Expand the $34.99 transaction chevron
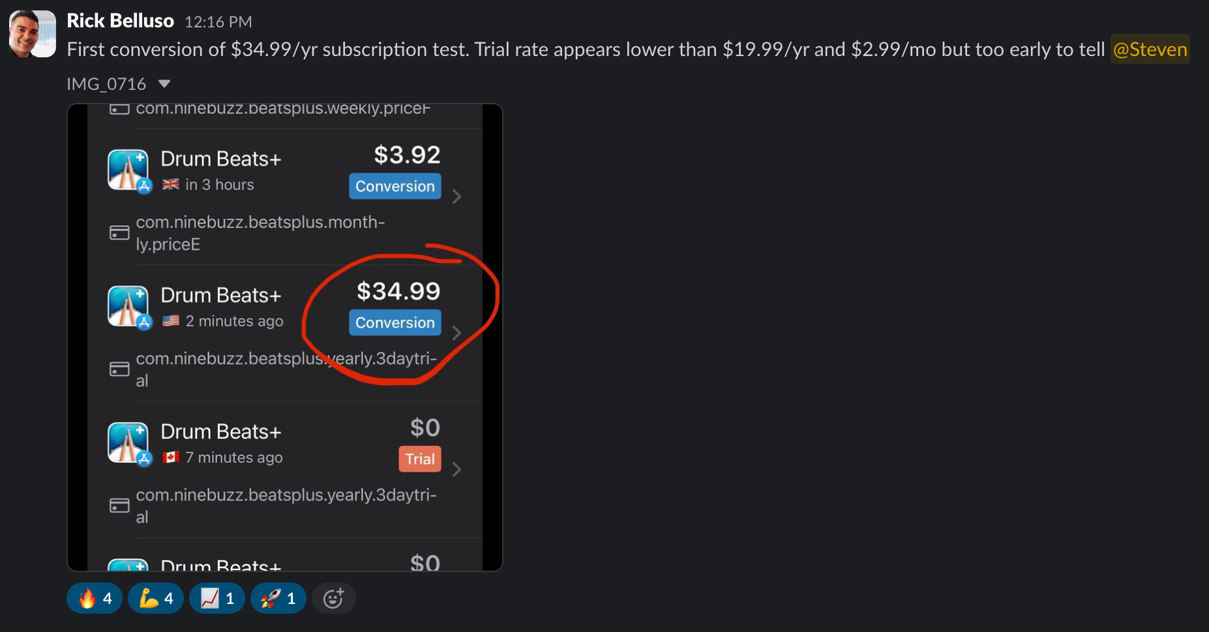1209x632 pixels. coord(456,333)
